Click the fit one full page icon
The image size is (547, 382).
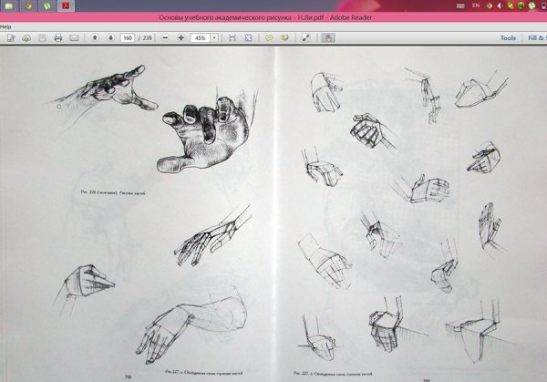[x=249, y=38]
